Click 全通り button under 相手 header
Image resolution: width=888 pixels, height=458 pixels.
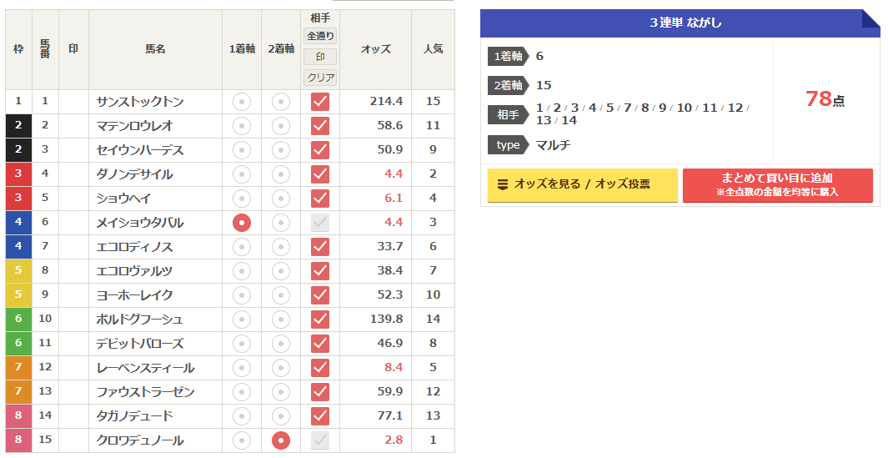pos(320,36)
